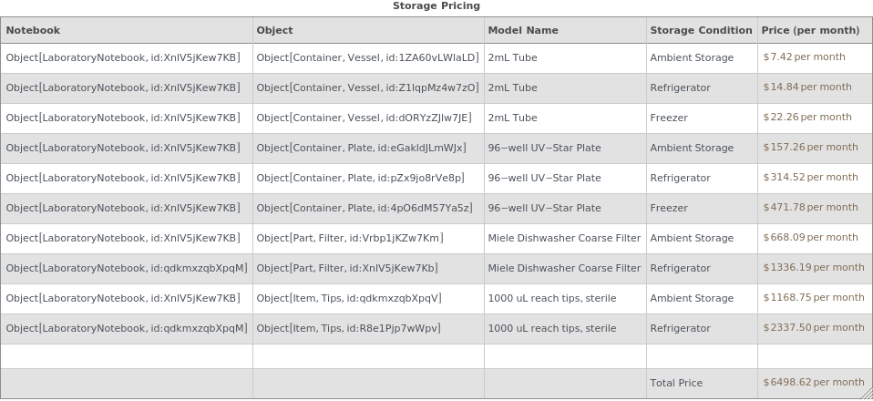The width and height of the screenshot is (873, 401).
Task: Select Plate object id:pZx9jo8rVe8p
Action: (x=360, y=178)
